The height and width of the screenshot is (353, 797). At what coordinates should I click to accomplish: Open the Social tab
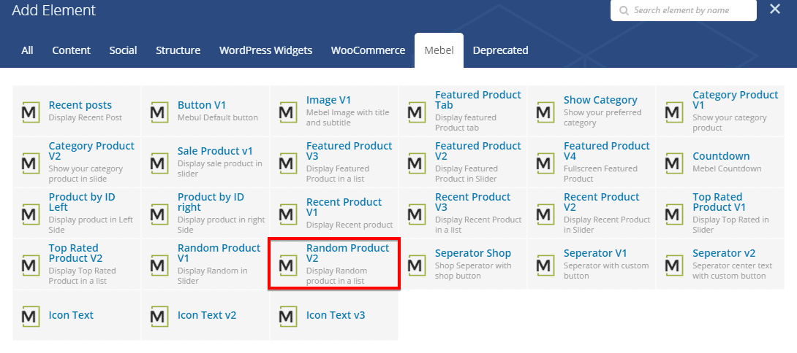123,50
